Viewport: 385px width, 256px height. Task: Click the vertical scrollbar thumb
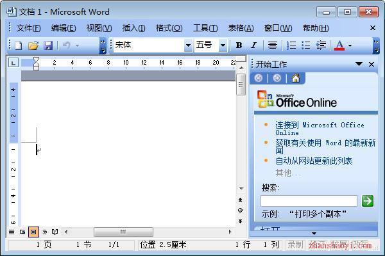(241, 84)
